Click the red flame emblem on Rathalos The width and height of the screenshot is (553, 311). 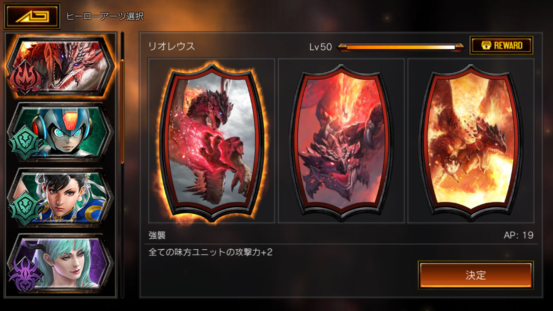tap(25, 77)
